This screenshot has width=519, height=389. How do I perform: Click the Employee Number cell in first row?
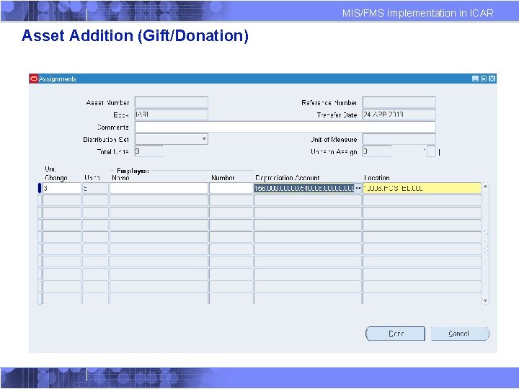click(231, 188)
